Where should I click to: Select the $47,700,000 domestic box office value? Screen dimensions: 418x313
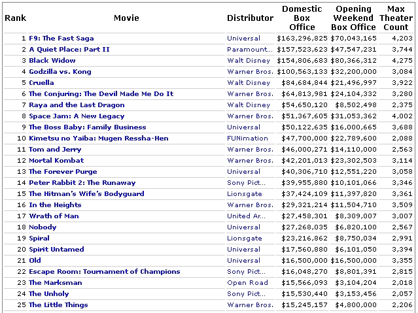[304, 139]
